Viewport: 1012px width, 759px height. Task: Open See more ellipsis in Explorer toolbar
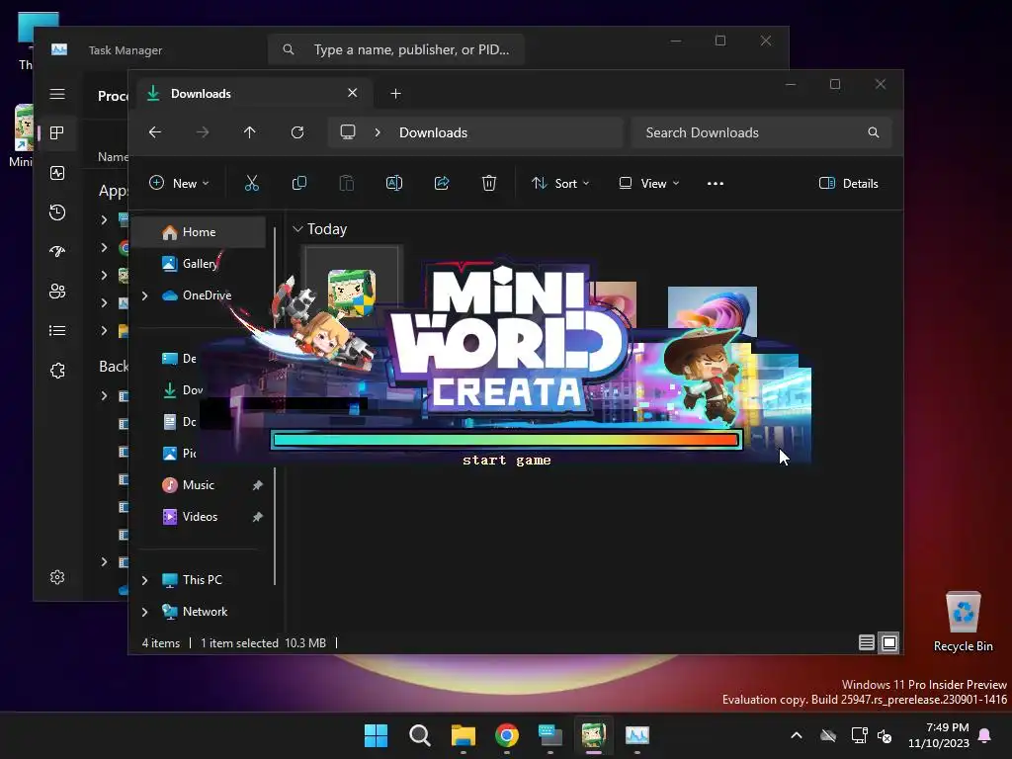(x=716, y=183)
